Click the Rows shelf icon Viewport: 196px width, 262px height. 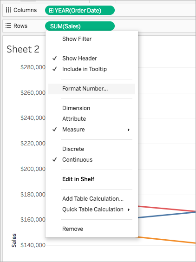pos(8,26)
